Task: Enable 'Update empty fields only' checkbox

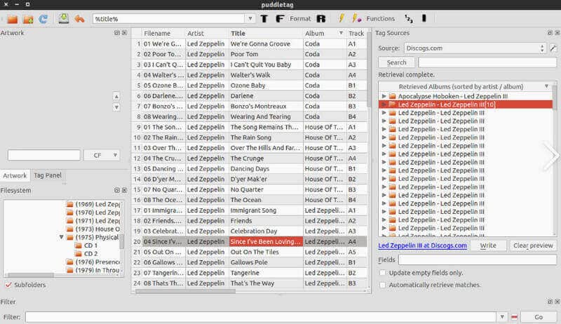Action: (382, 273)
